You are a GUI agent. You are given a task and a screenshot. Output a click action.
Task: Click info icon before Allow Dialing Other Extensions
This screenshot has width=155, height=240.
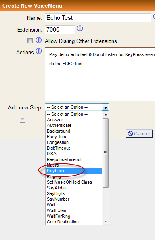[39, 40]
